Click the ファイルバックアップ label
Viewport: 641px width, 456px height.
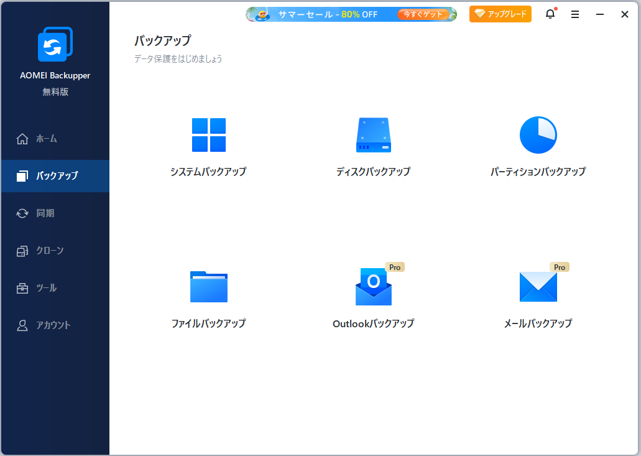tap(208, 323)
